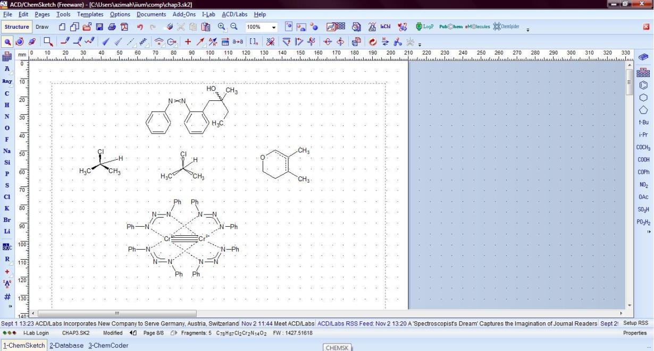Image resolution: width=654 pixels, height=351 pixels.
Task: Click the New Page icon
Action: pyautogui.click(x=62, y=27)
